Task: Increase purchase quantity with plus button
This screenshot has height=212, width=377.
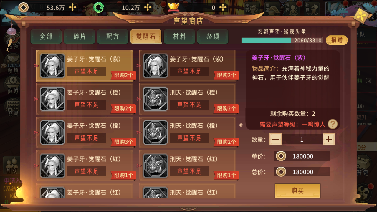Action: pyautogui.click(x=329, y=139)
